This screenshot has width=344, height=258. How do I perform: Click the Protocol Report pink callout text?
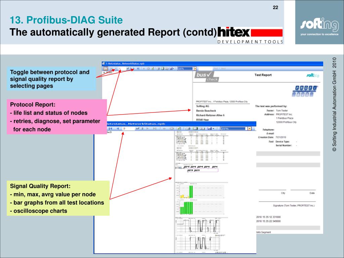57,117
